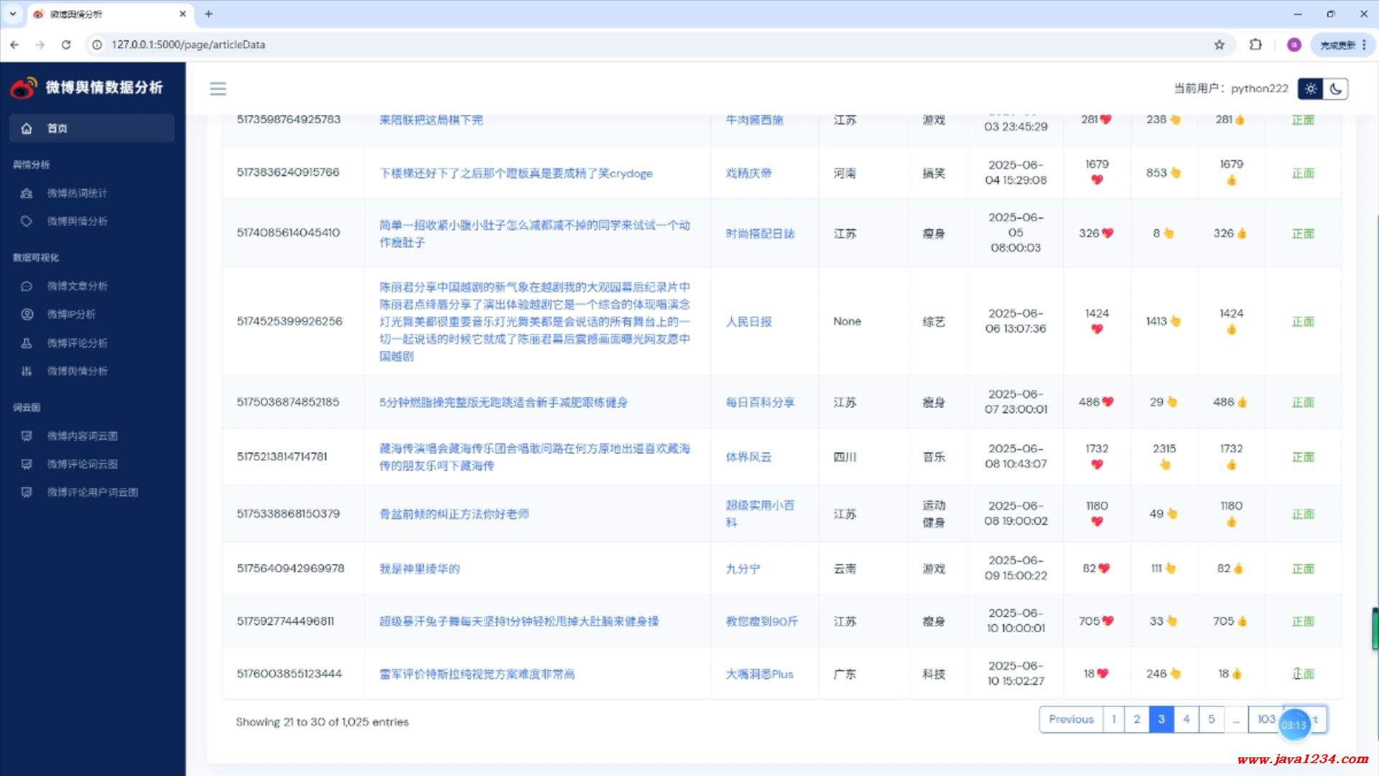Open 微博内容词云图 sidebar item

coord(82,435)
